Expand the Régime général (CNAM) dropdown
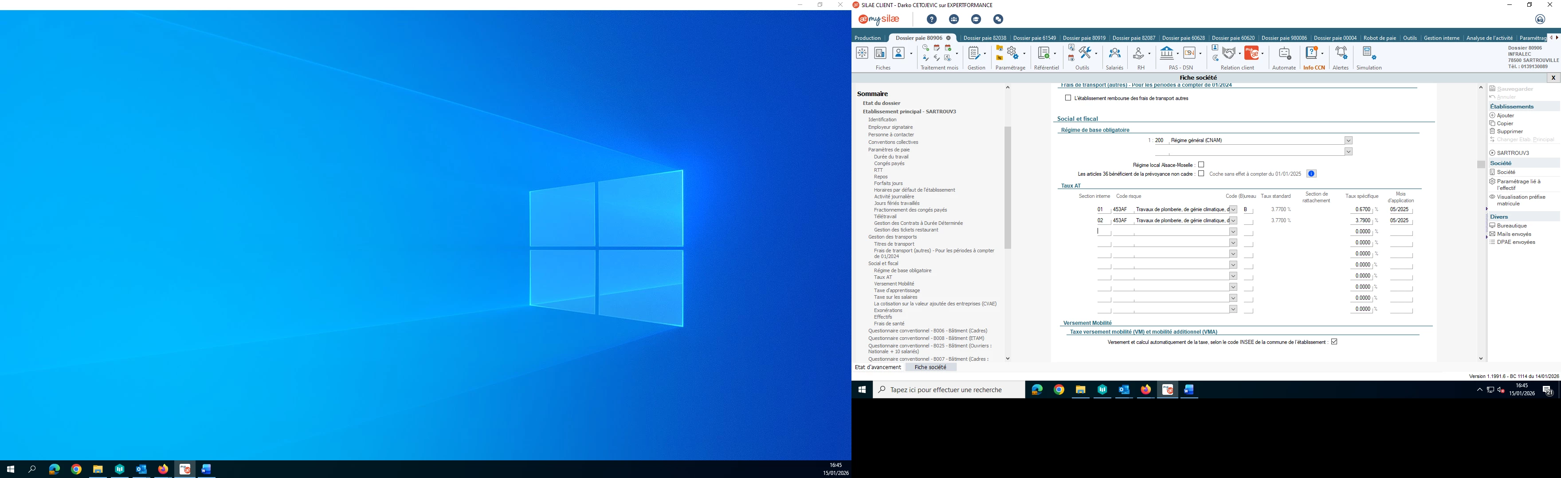Screen dimensions: 1561x478 pyautogui.click(x=1348, y=140)
